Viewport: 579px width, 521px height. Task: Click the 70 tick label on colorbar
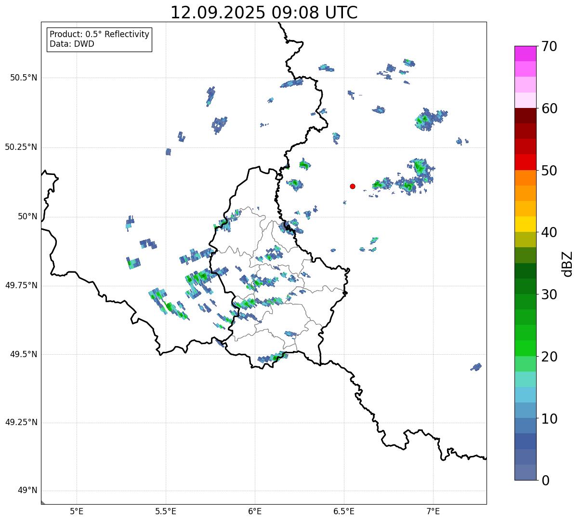[549, 47]
